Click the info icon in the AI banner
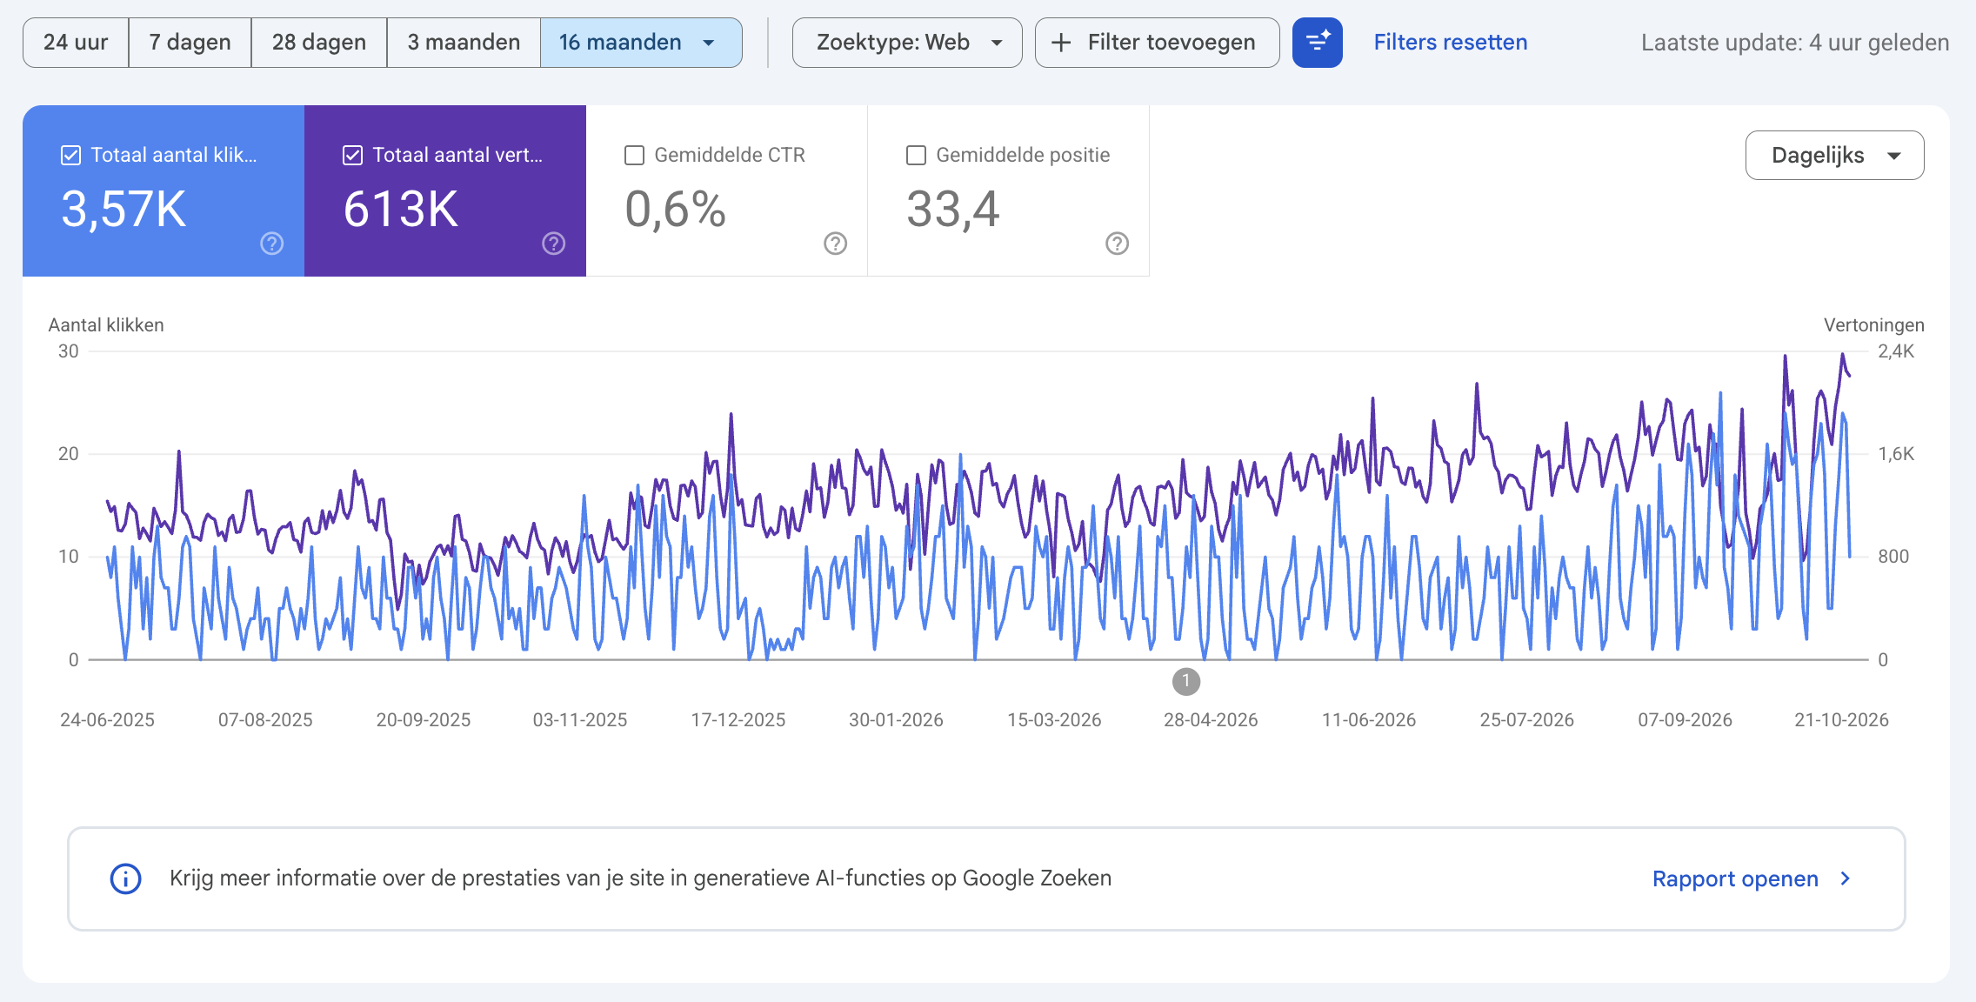The image size is (1976, 1002). pyautogui.click(x=125, y=878)
